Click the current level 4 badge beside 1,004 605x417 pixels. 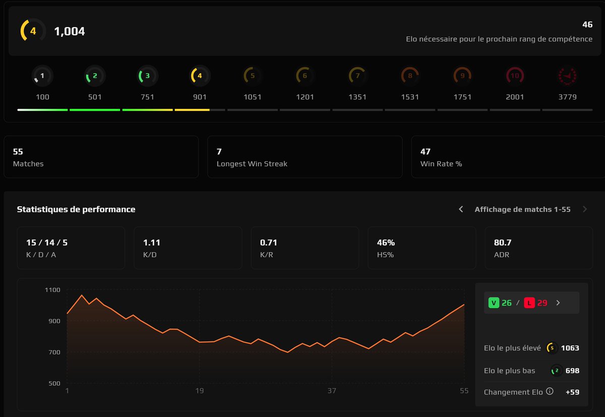tap(33, 31)
